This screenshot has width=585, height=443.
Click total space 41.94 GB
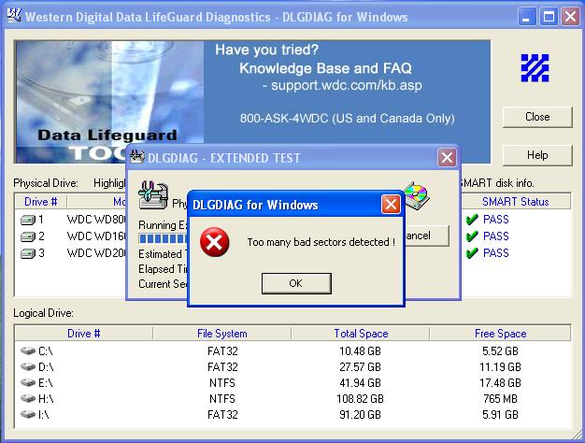(360, 383)
